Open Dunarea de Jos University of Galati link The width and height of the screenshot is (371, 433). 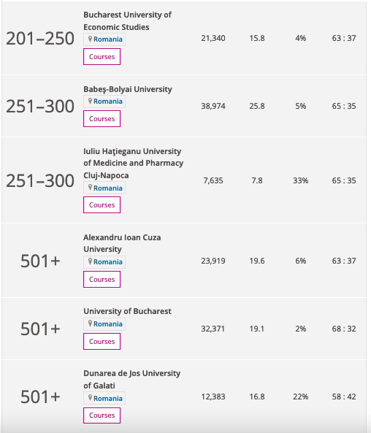tap(131, 379)
